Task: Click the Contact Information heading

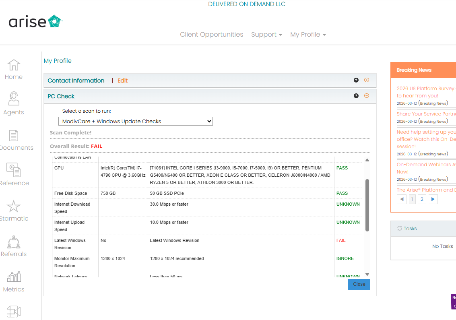Action: 76,81
